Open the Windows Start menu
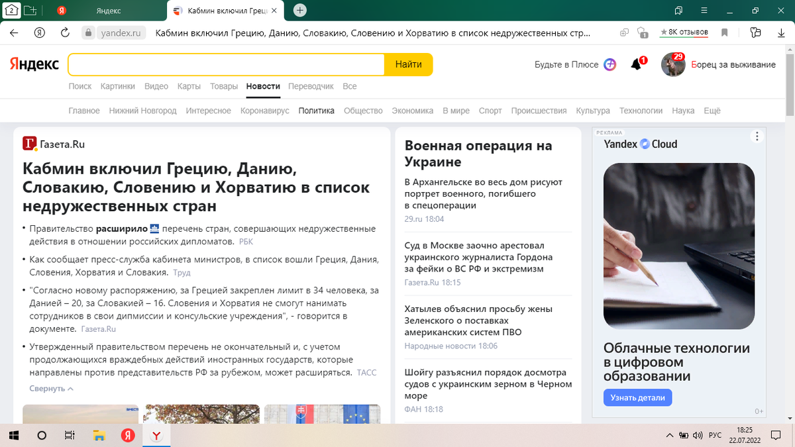 coord(15,435)
